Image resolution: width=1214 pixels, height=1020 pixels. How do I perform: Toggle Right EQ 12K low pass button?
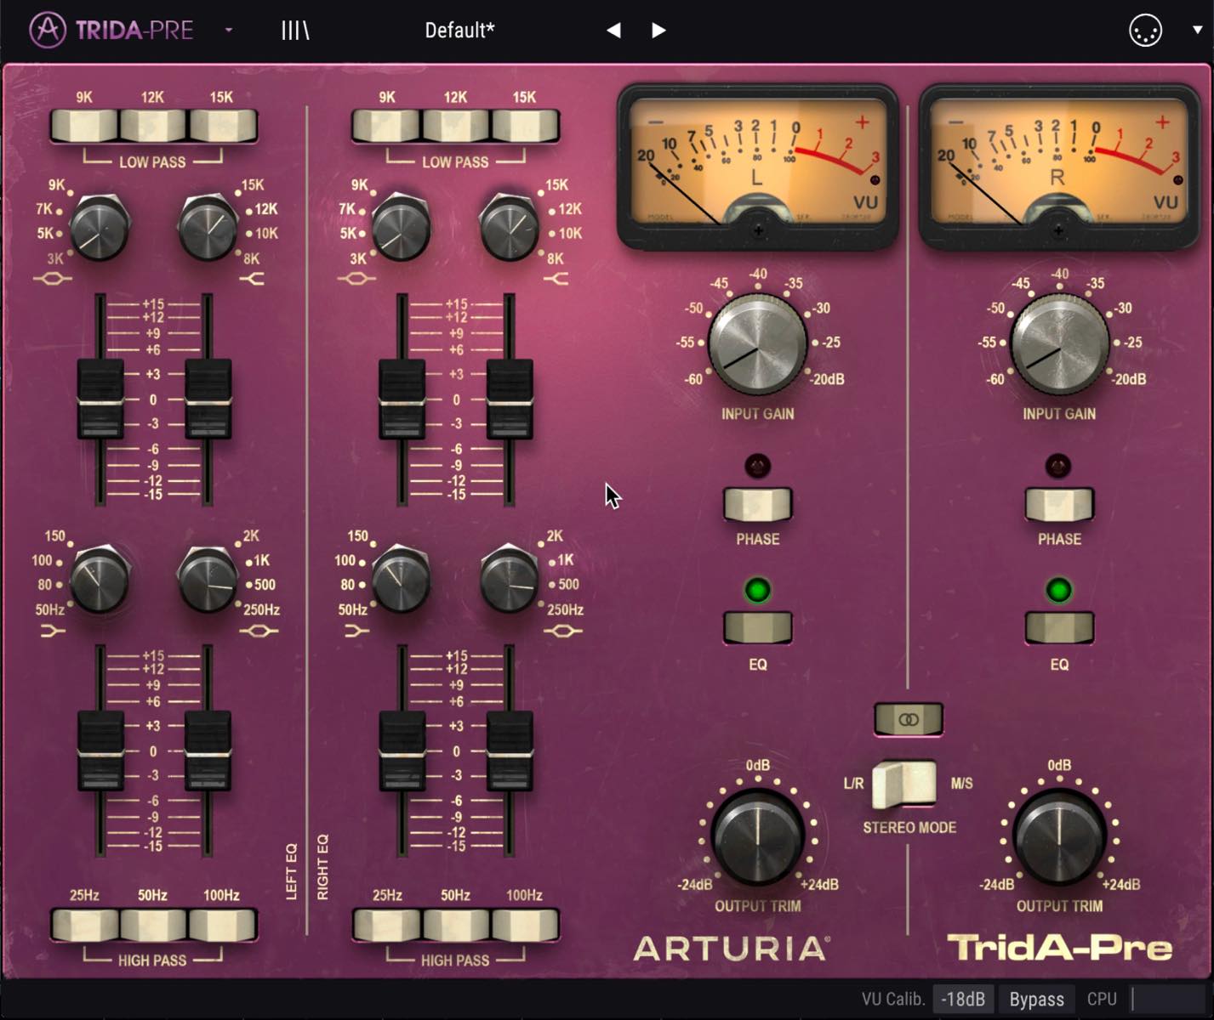coord(456,125)
